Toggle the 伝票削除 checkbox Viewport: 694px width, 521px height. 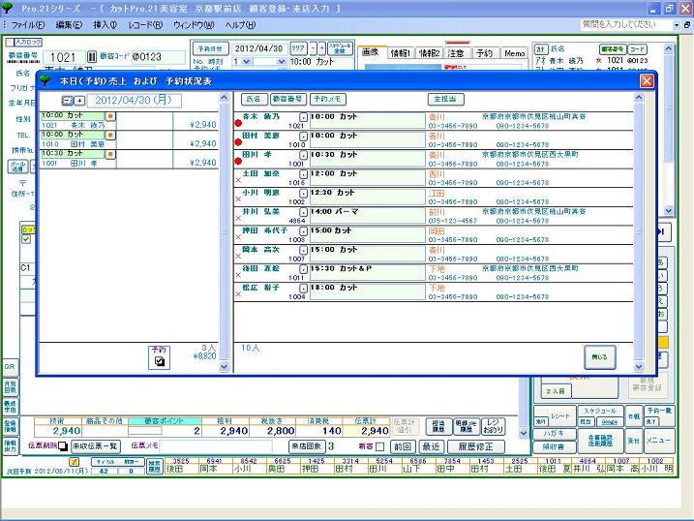coord(62,445)
